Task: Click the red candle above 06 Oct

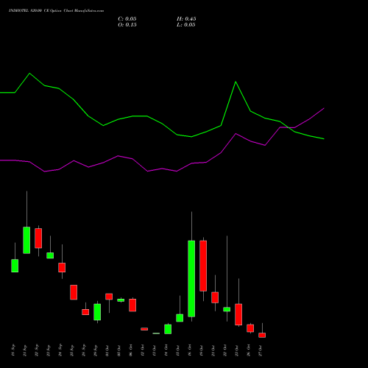Action: 132,305
